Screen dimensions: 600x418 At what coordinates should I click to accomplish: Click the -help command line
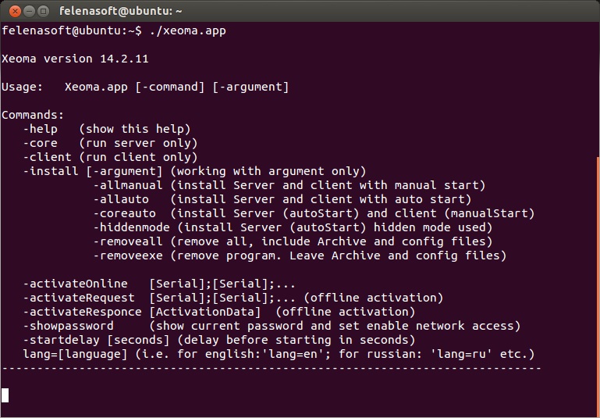(x=107, y=129)
